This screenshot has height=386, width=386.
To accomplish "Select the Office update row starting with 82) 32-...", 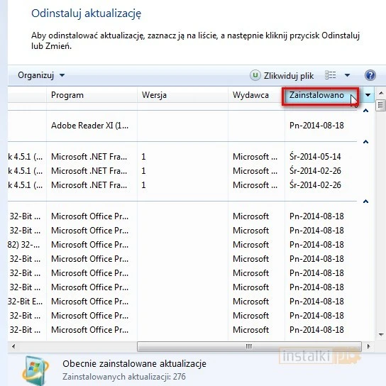I will (x=182, y=245).
